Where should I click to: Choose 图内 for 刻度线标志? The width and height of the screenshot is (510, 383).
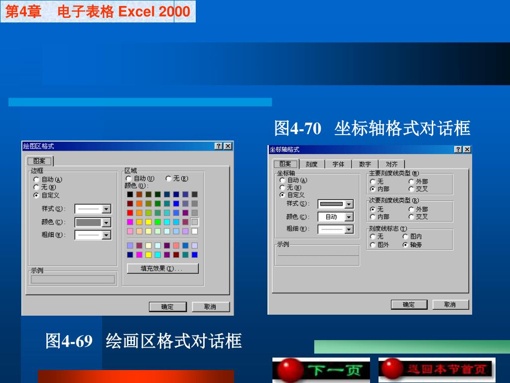tap(405, 236)
